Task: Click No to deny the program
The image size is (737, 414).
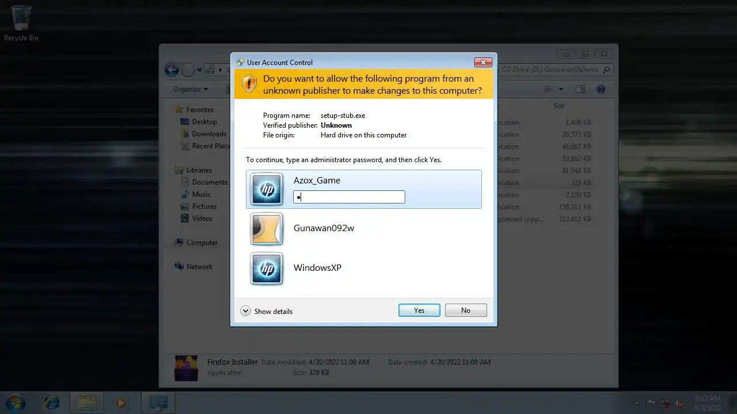Action: (466, 310)
